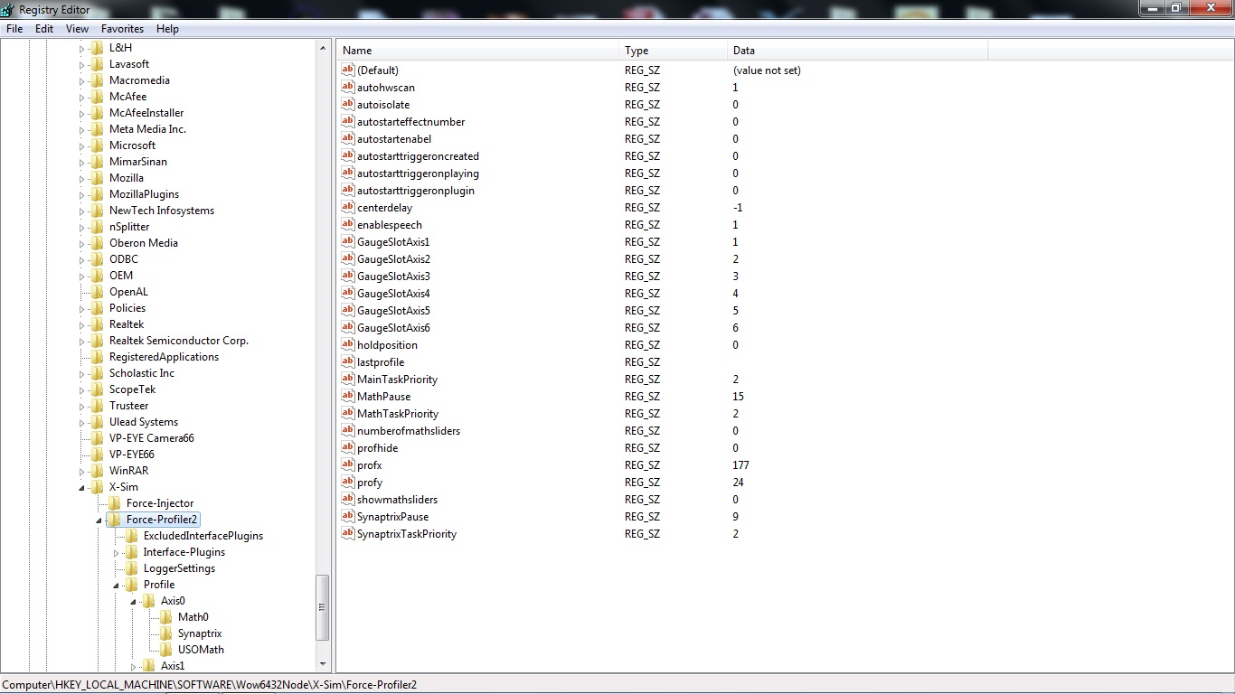This screenshot has height=694, width=1235.
Task: Click the folder icon of Mozilla key
Action: pyautogui.click(x=98, y=178)
